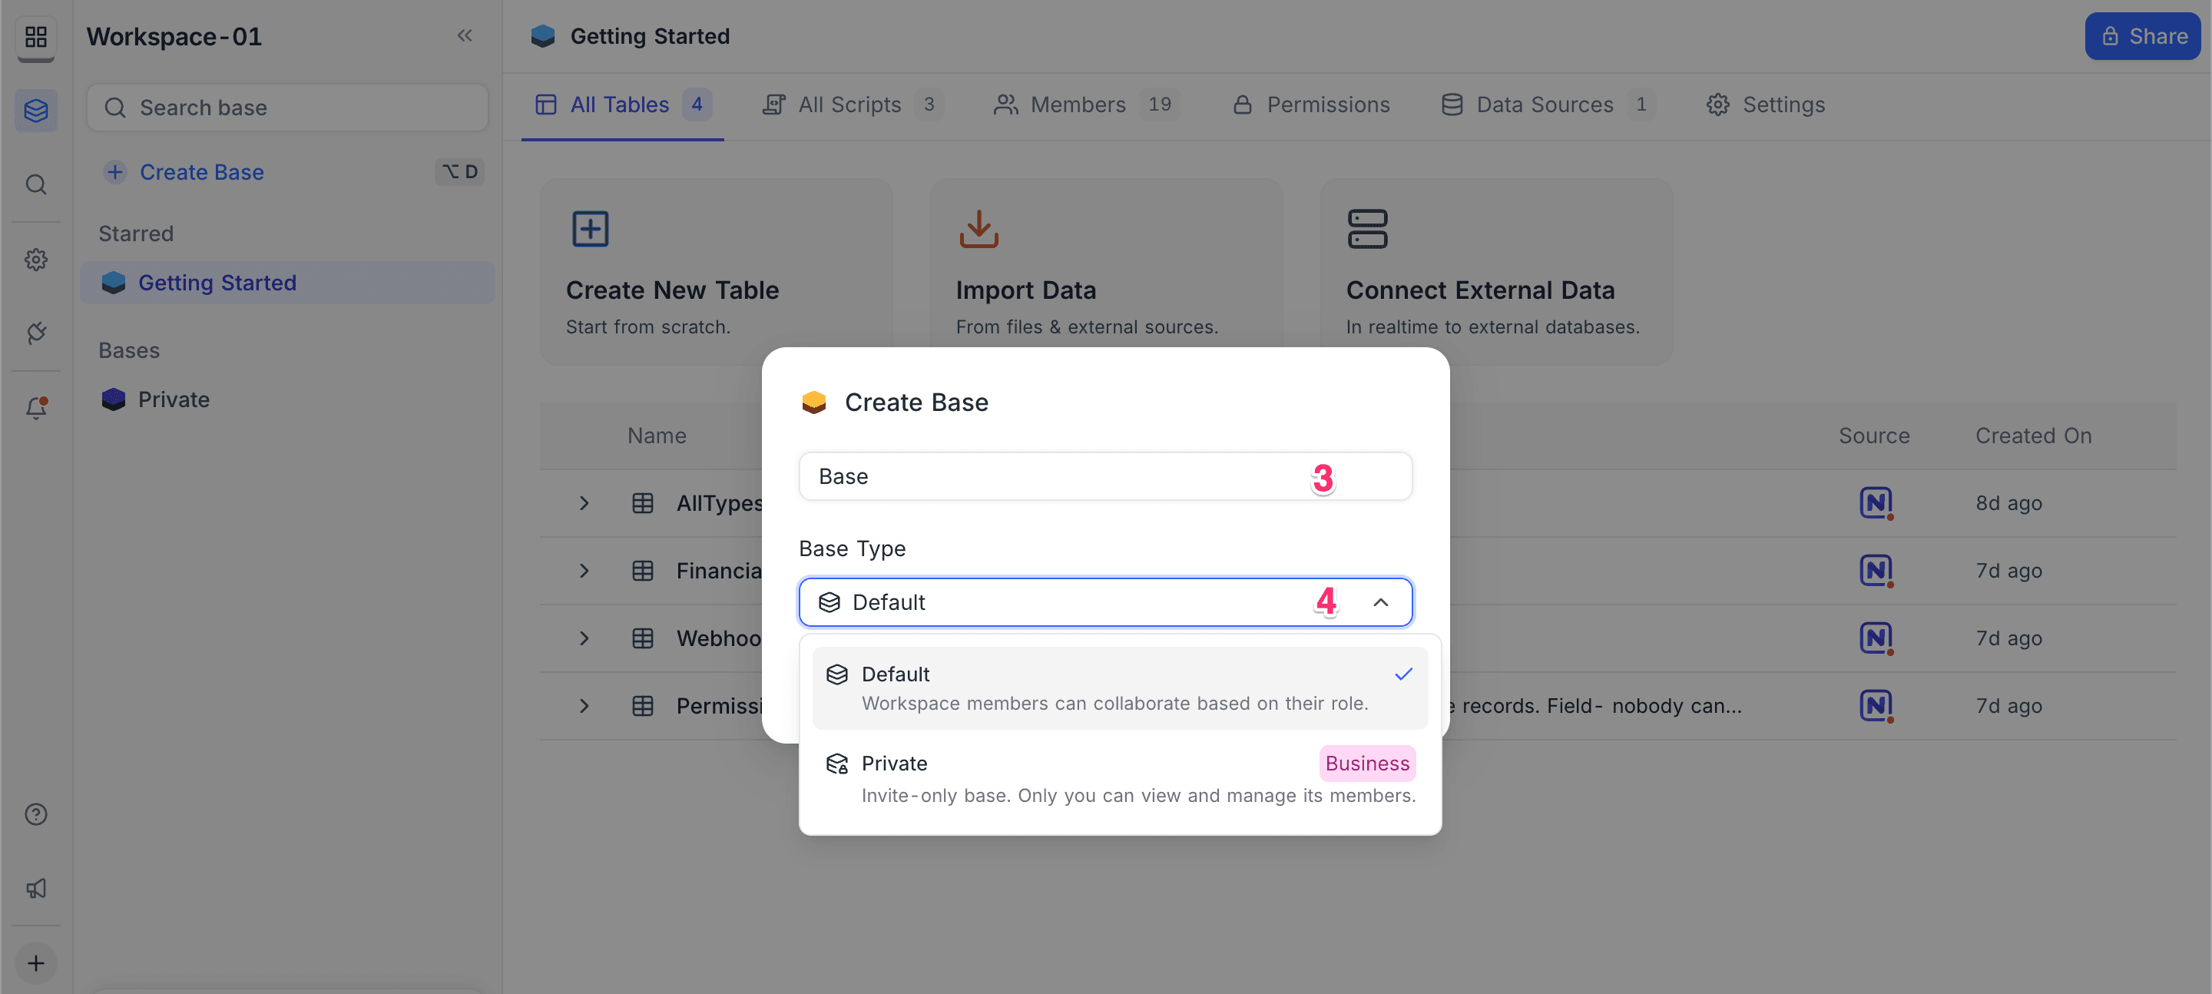Expand the Financial table row chevron
This screenshot has height=994, width=2212.
(x=584, y=571)
